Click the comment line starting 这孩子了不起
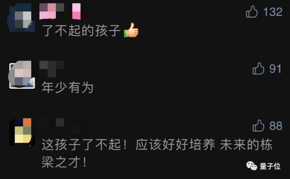Viewport: 290px width, 179px height. point(157,145)
